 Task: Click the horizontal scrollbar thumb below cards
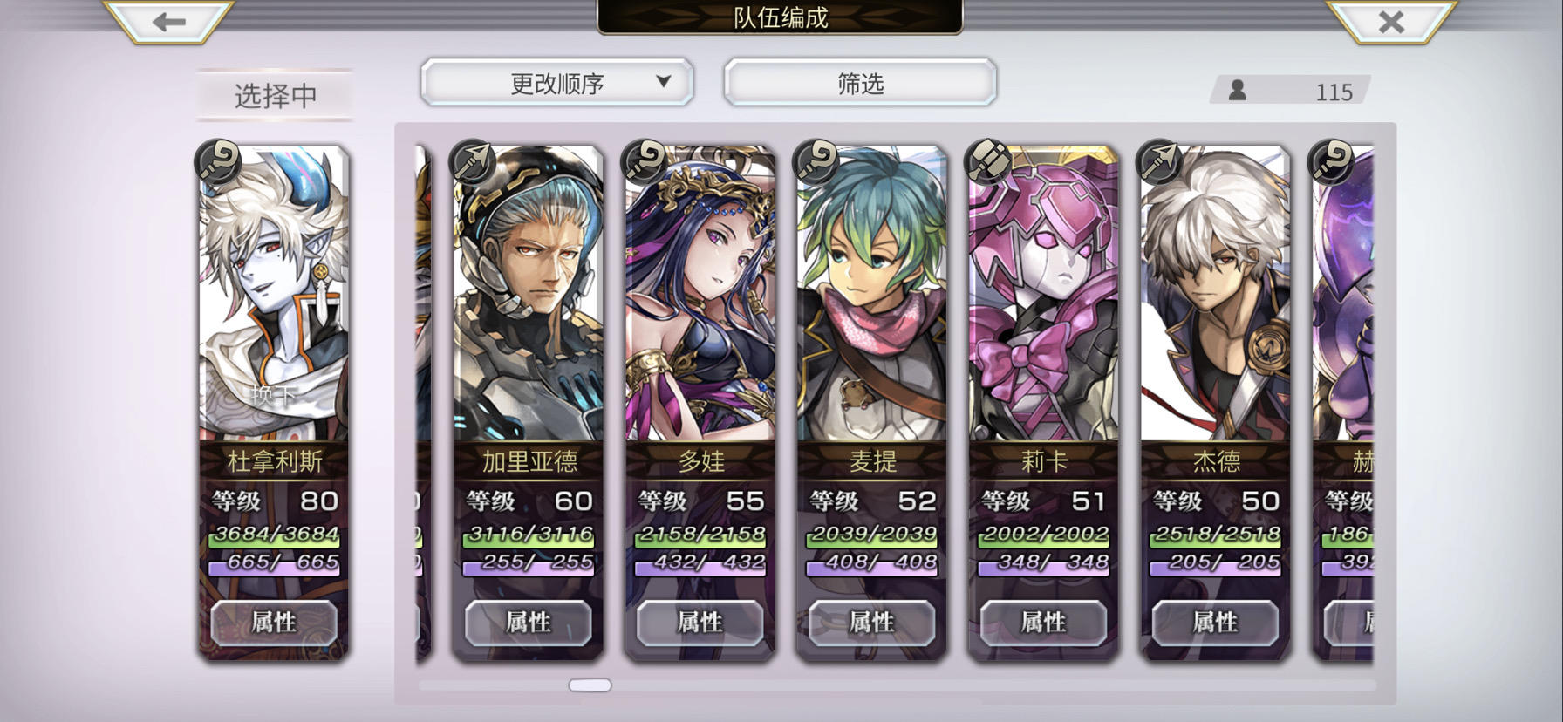click(x=590, y=685)
